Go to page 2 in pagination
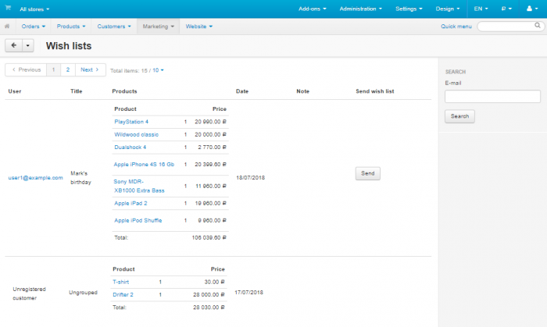The height and width of the screenshot is (327, 547). (x=68, y=69)
